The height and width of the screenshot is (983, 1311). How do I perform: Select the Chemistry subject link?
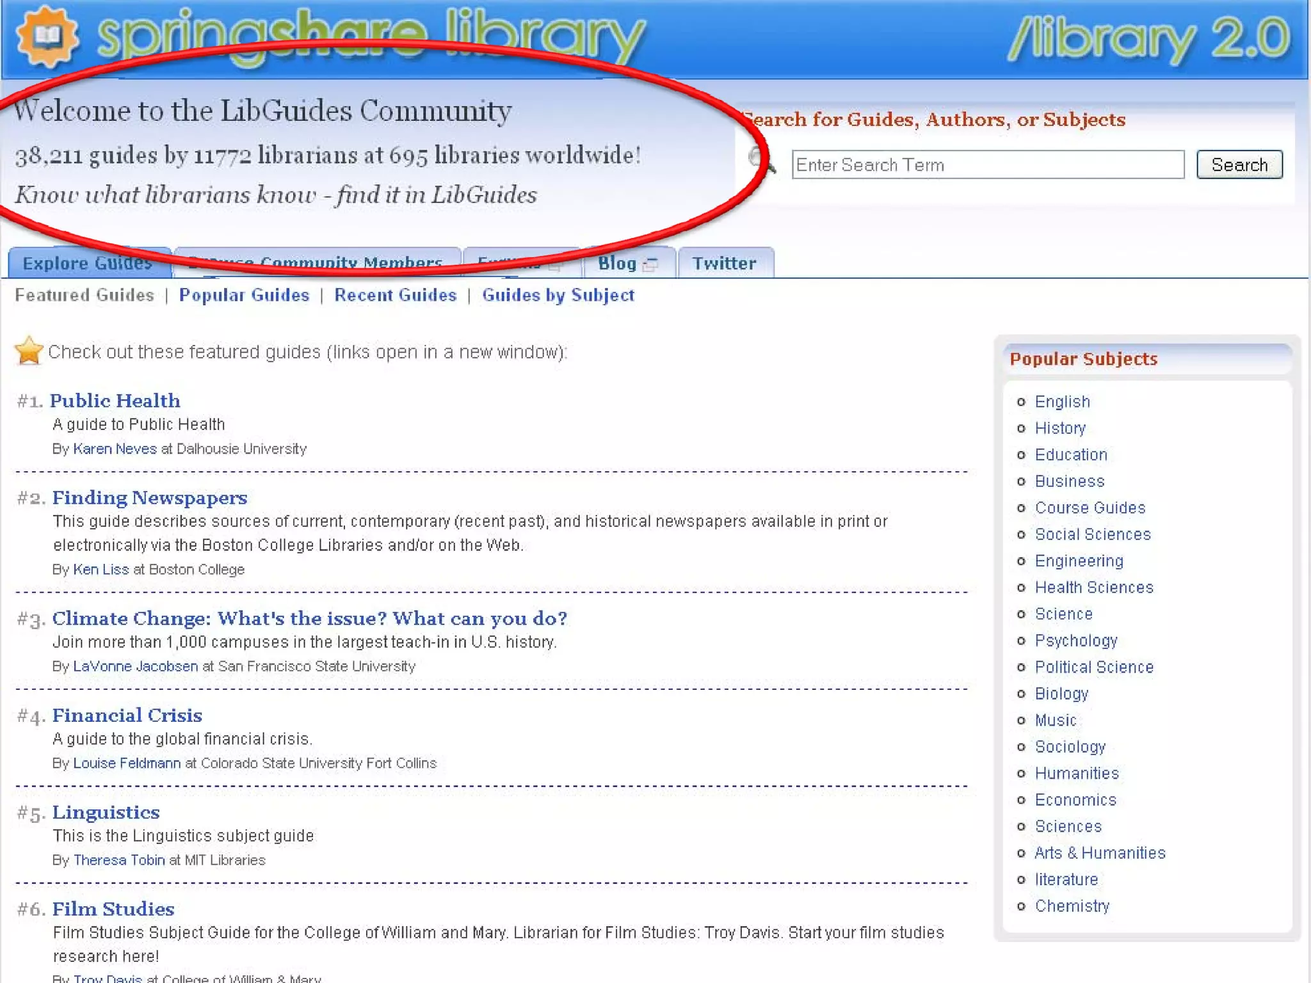1072,906
